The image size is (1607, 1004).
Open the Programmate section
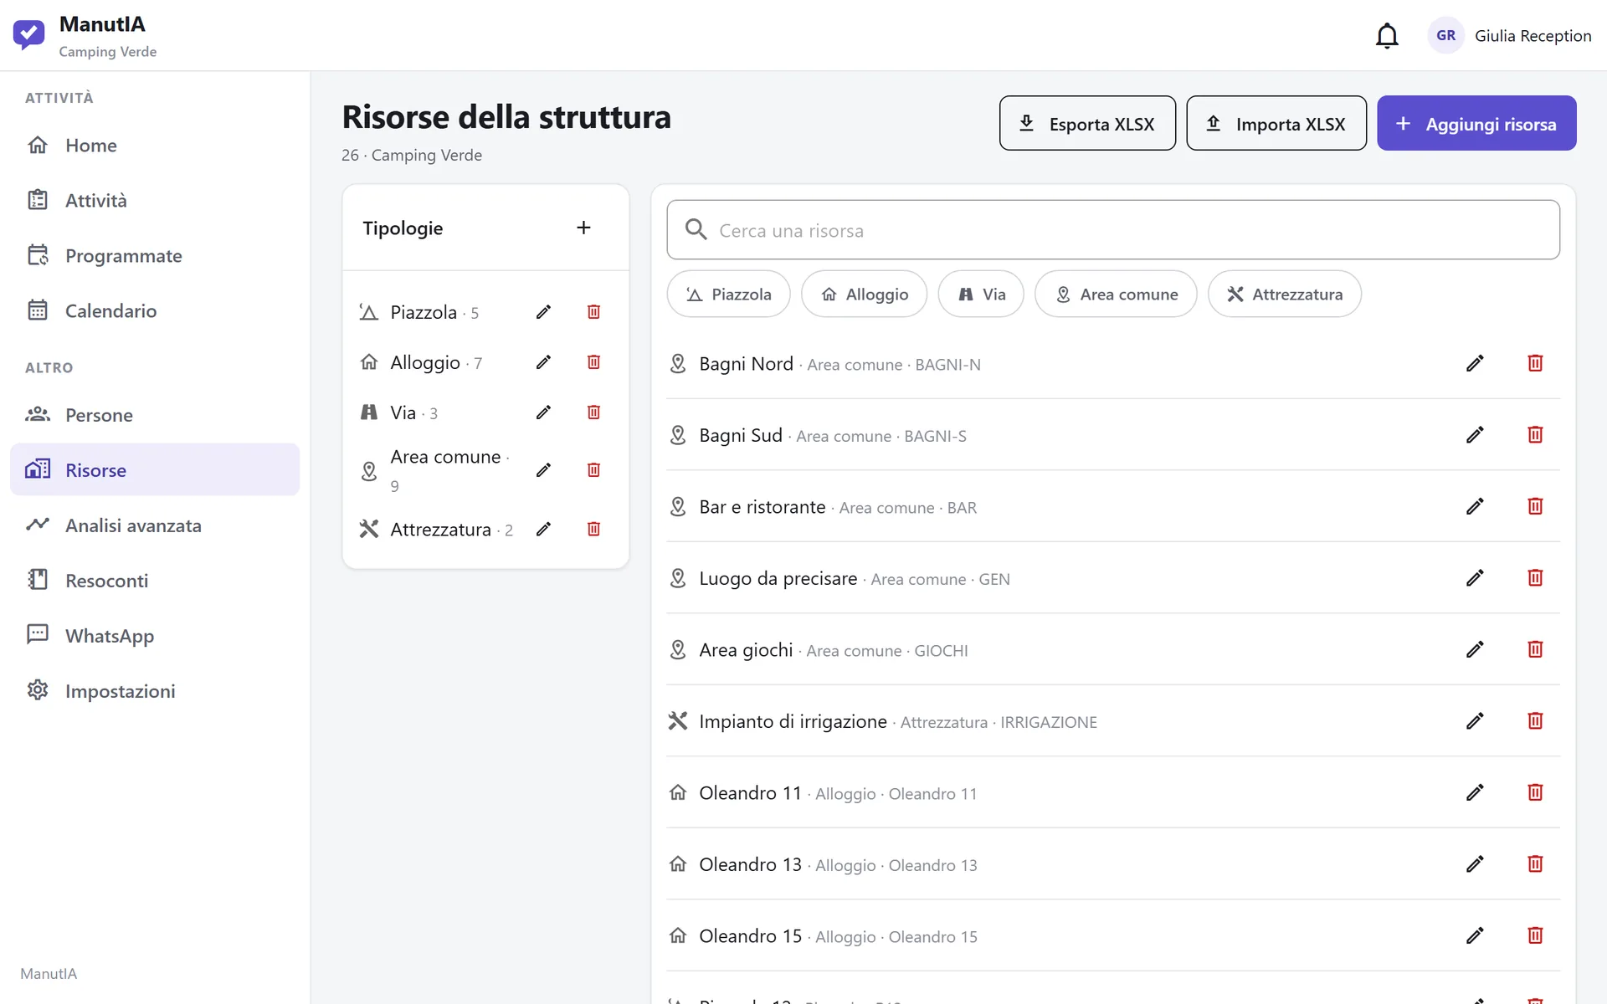click(x=155, y=255)
